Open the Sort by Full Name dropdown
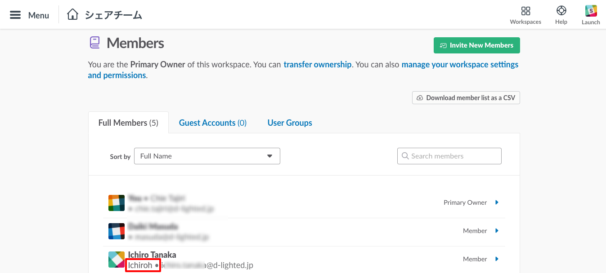606x273 pixels. 207,156
